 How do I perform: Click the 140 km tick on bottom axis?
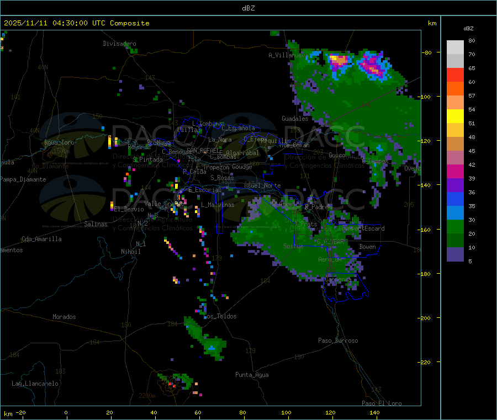[x=374, y=412]
